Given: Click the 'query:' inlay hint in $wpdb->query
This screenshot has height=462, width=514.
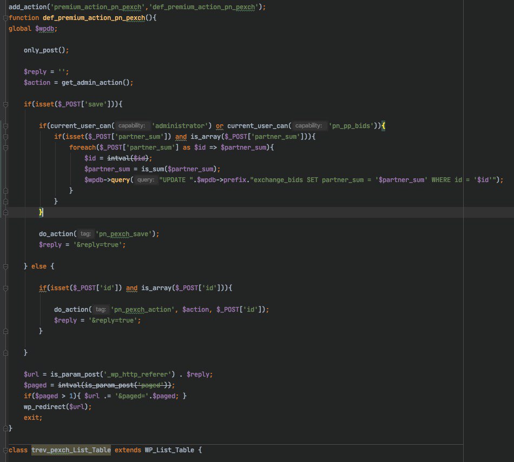Looking at the screenshot, I should [146, 180].
